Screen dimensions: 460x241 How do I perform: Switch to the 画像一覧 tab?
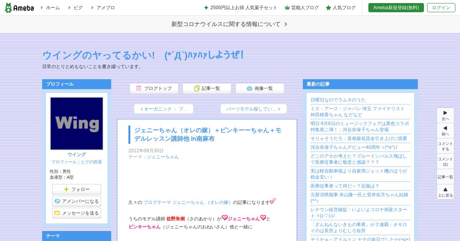pos(260,88)
